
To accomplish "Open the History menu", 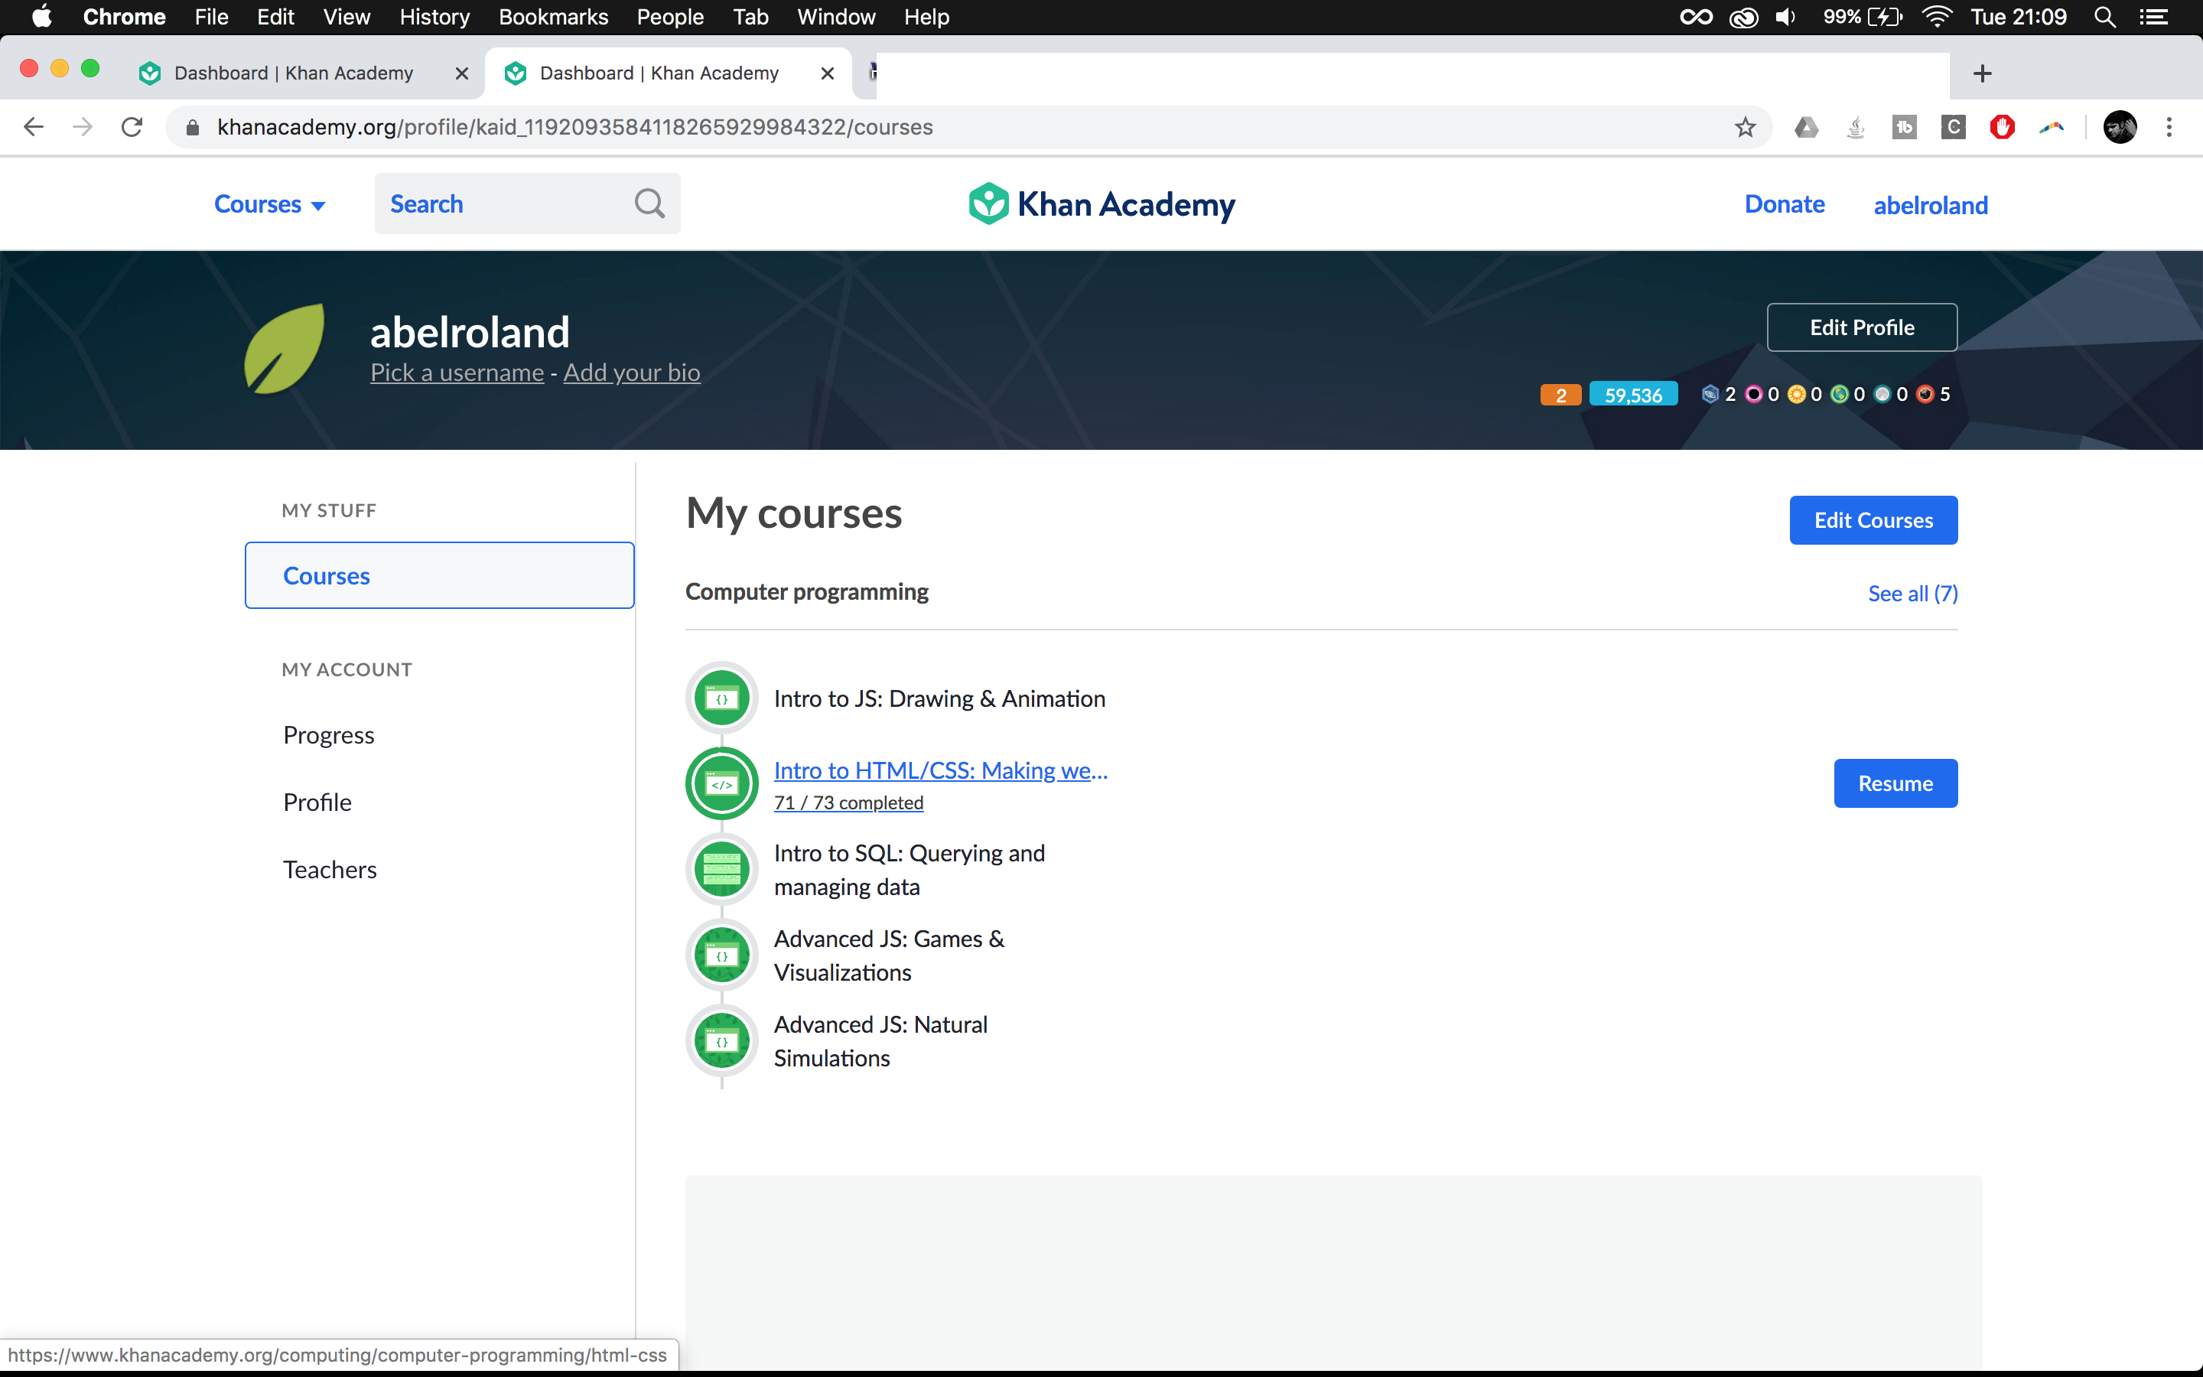I will click(434, 18).
